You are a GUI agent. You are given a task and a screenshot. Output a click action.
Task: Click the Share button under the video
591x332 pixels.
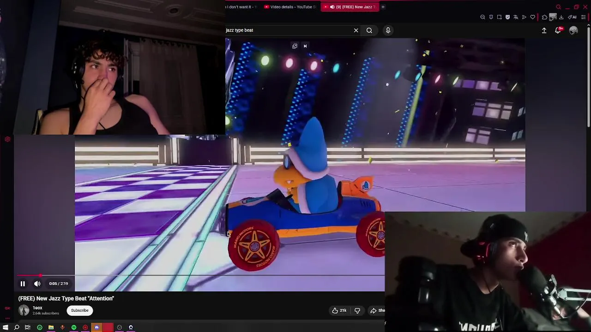coord(377,311)
